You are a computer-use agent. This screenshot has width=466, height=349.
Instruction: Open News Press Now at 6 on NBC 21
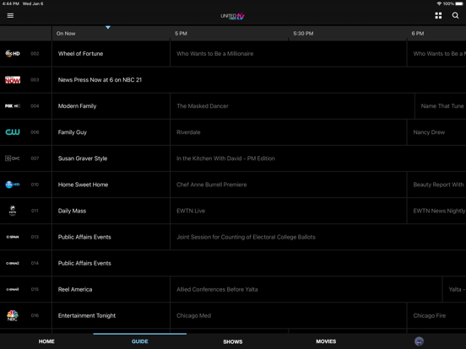click(x=259, y=79)
